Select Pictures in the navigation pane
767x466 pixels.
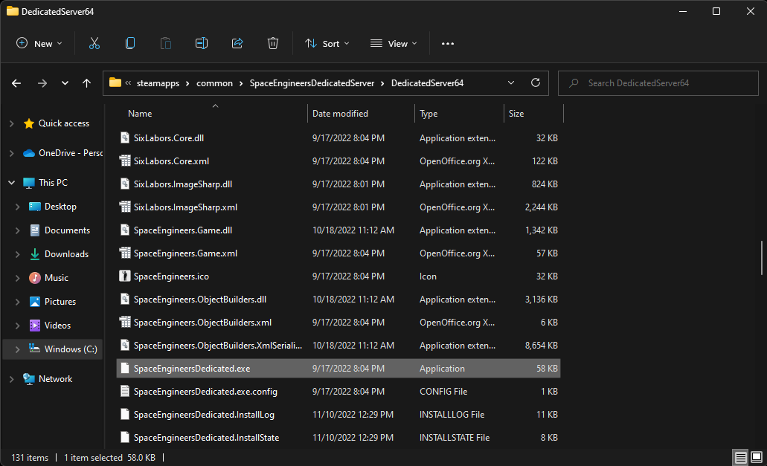[x=60, y=302]
